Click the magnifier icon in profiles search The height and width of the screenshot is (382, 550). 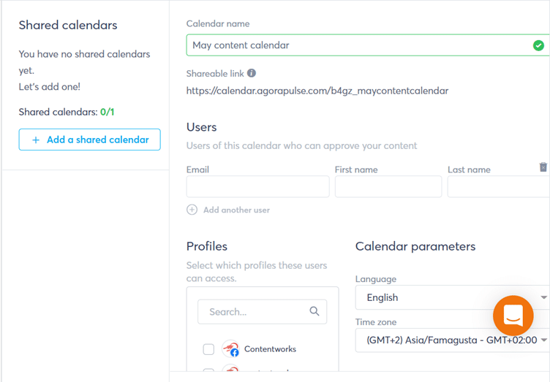(314, 311)
